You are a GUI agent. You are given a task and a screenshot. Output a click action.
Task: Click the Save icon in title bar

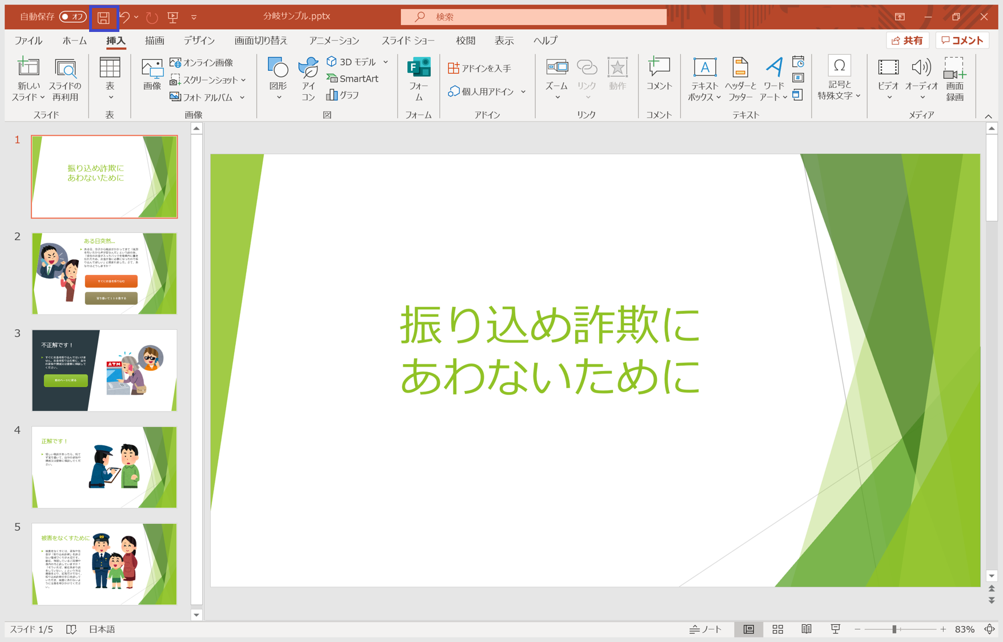tap(103, 18)
